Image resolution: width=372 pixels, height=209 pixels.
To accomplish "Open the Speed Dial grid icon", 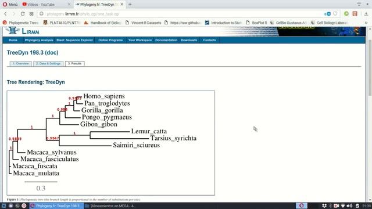I will click(x=31, y=14).
